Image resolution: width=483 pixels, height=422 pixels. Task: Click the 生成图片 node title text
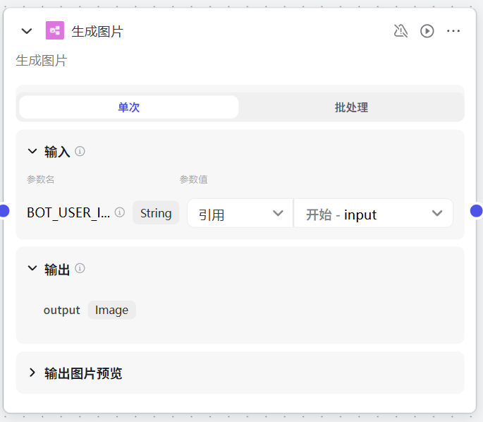(x=97, y=31)
